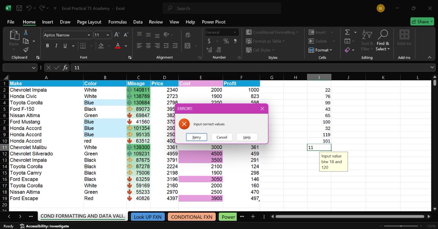438x229 pixels.
Task: Click the Undo arrow icon
Action: pos(29,8)
